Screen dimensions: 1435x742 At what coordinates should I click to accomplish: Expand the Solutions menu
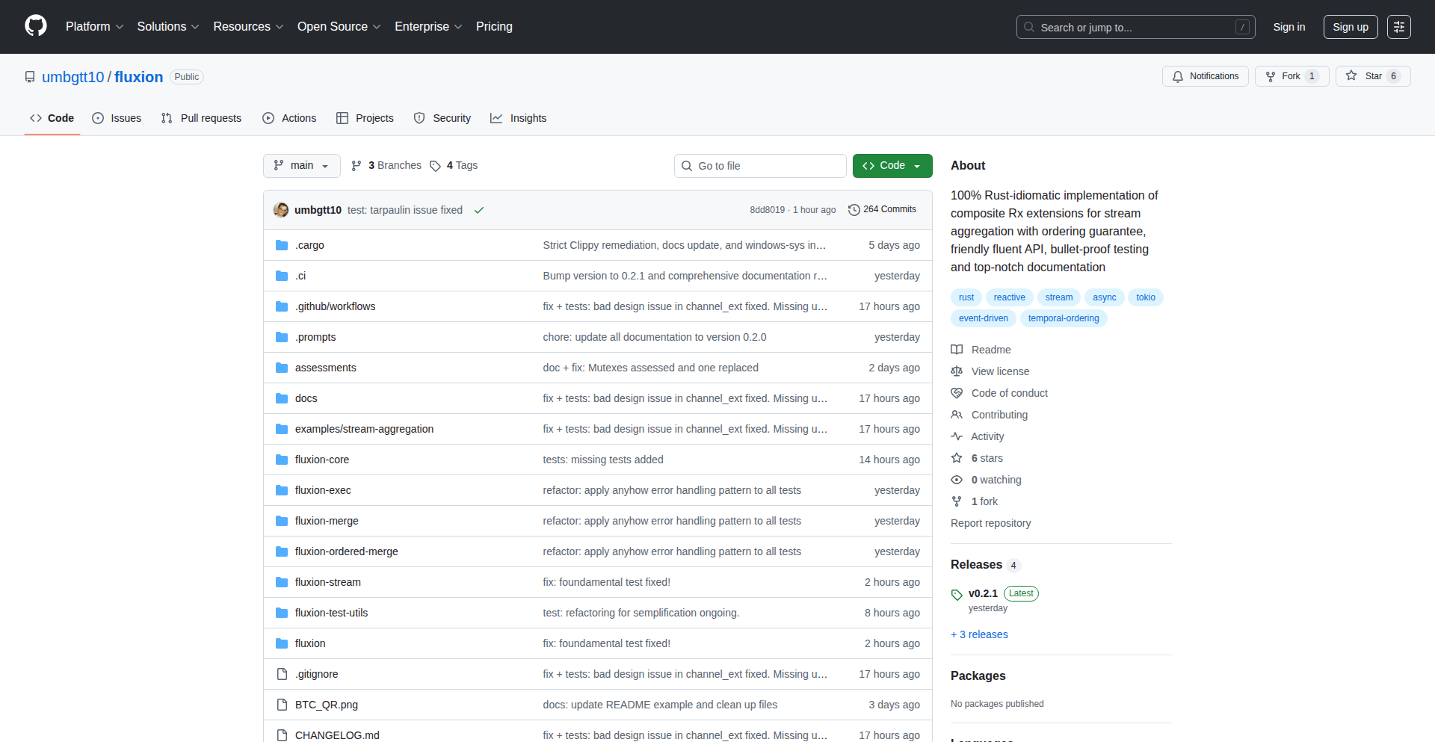click(x=168, y=27)
